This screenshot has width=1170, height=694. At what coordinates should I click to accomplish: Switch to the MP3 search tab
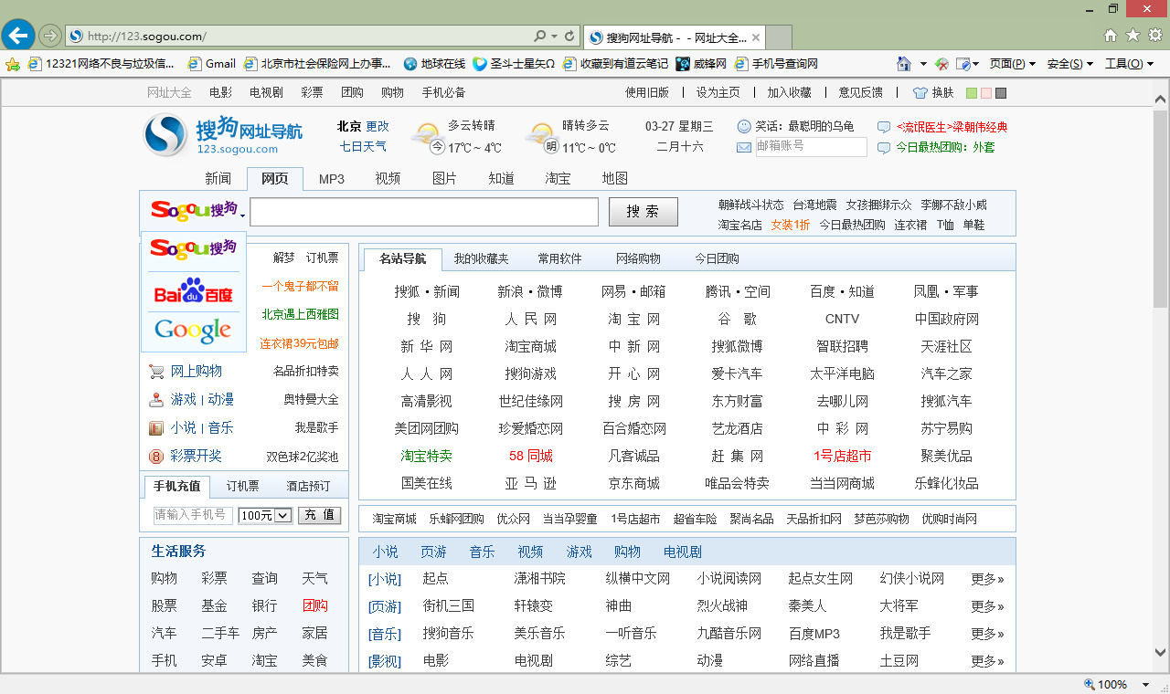pos(332,179)
